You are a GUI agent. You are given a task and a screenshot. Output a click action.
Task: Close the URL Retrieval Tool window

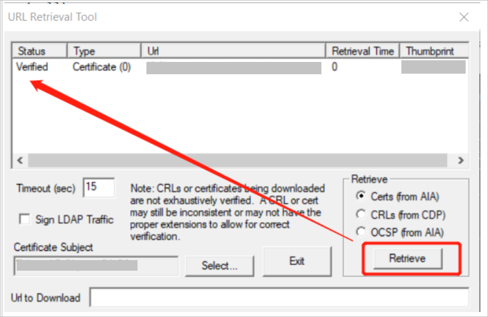tap(464, 17)
